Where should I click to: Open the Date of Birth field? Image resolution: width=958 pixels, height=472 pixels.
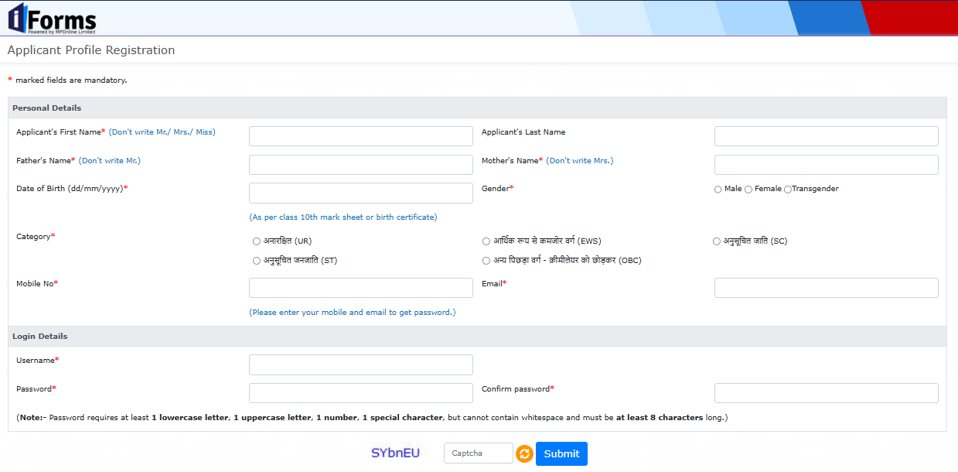(360, 193)
